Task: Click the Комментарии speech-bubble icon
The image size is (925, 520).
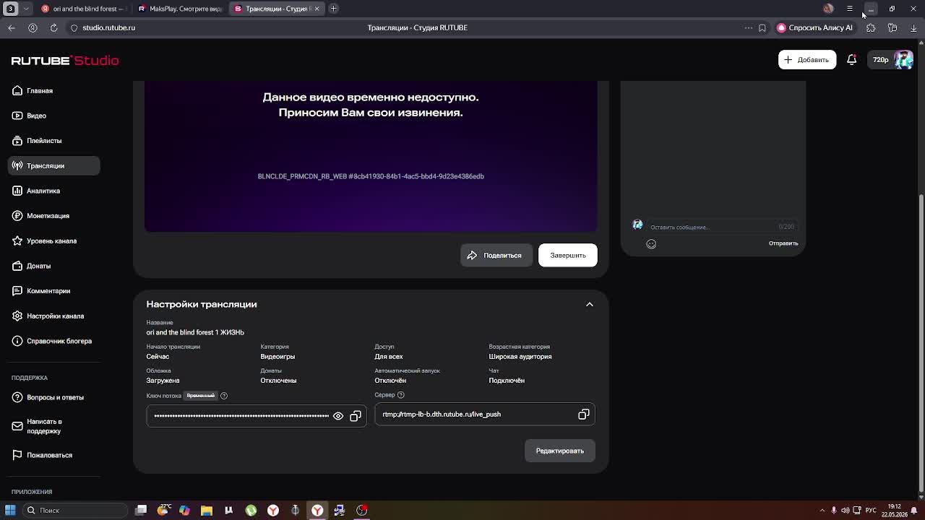Action: pyautogui.click(x=17, y=291)
